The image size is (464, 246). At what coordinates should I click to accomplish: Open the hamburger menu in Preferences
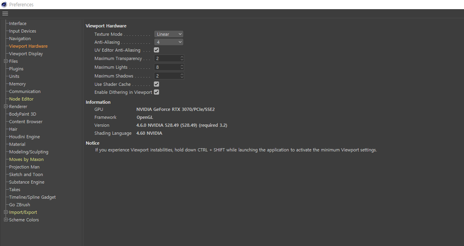point(5,13)
